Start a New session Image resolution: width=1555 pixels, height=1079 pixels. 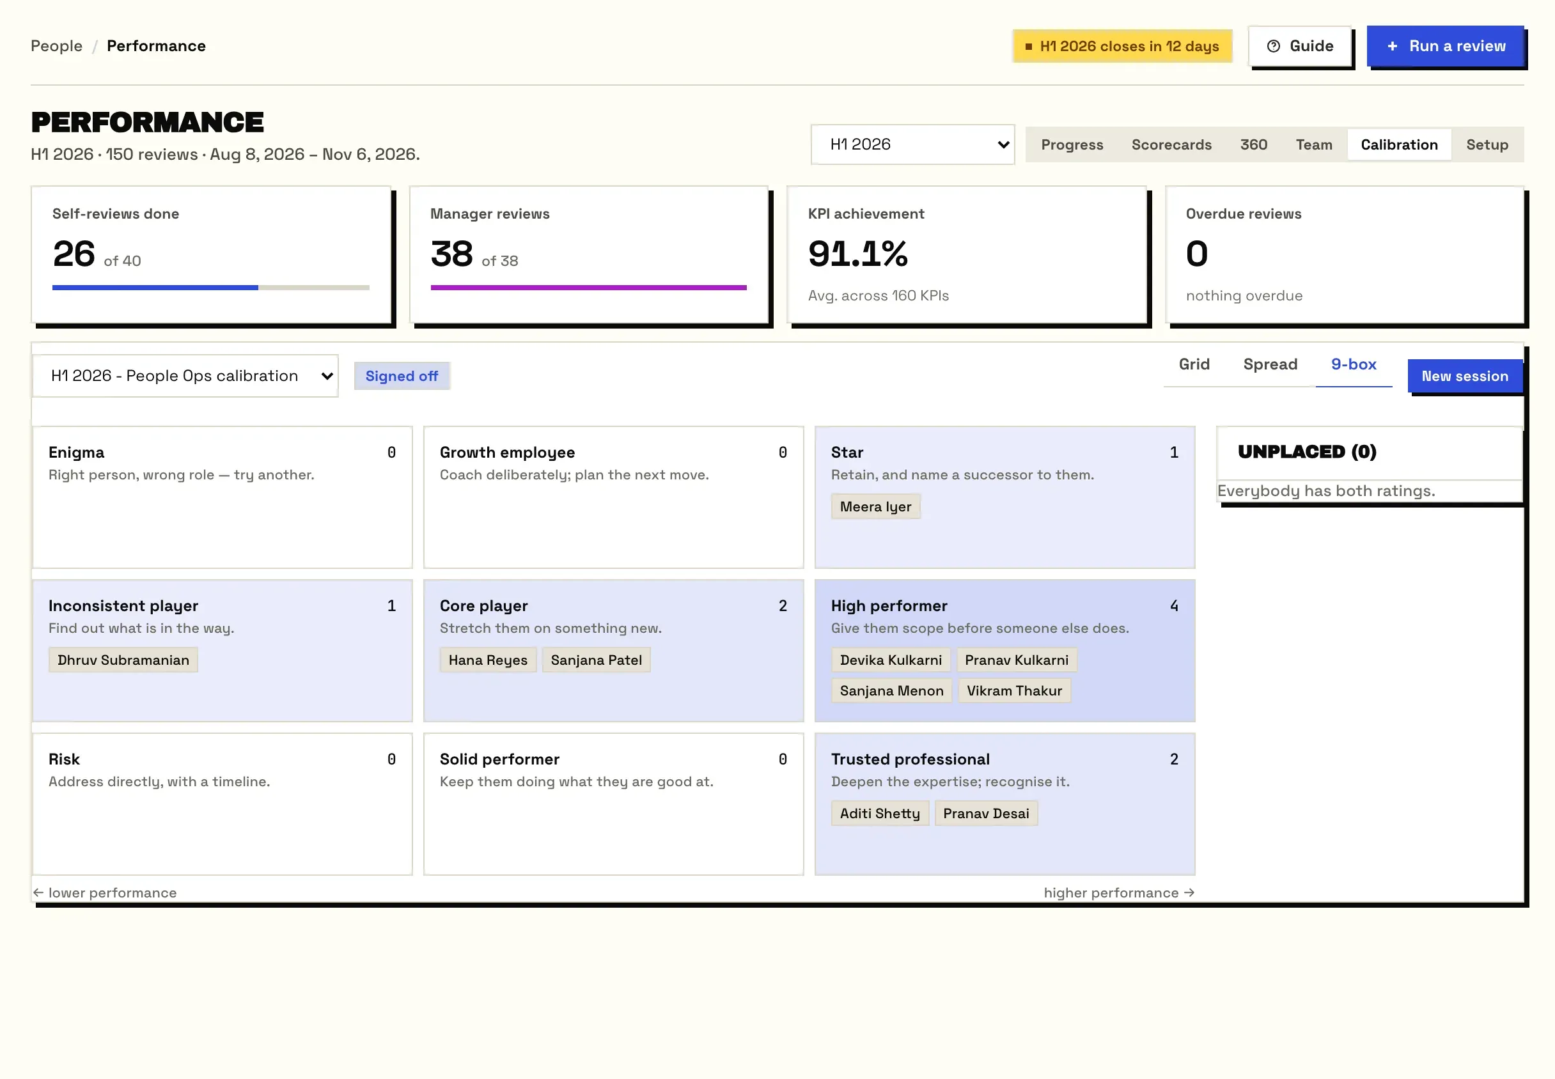click(x=1464, y=376)
